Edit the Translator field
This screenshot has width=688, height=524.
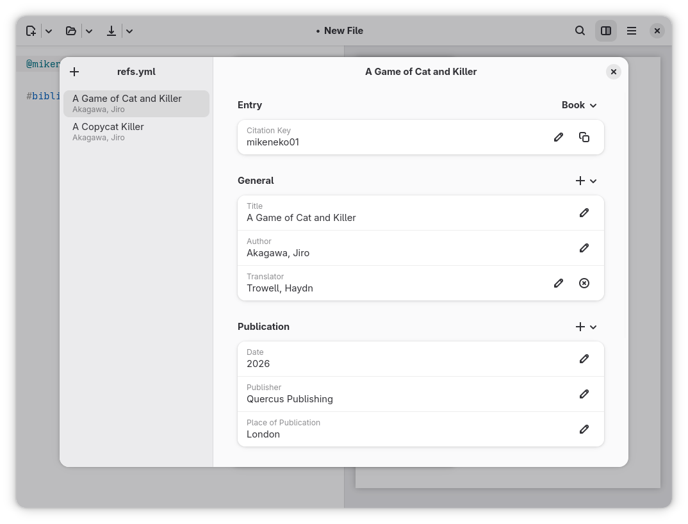point(559,283)
